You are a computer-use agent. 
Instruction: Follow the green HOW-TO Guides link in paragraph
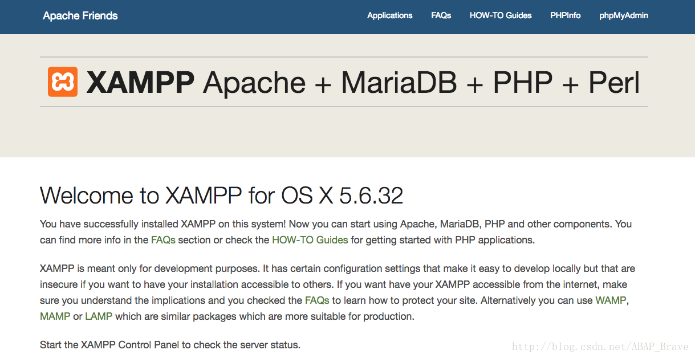coord(310,240)
